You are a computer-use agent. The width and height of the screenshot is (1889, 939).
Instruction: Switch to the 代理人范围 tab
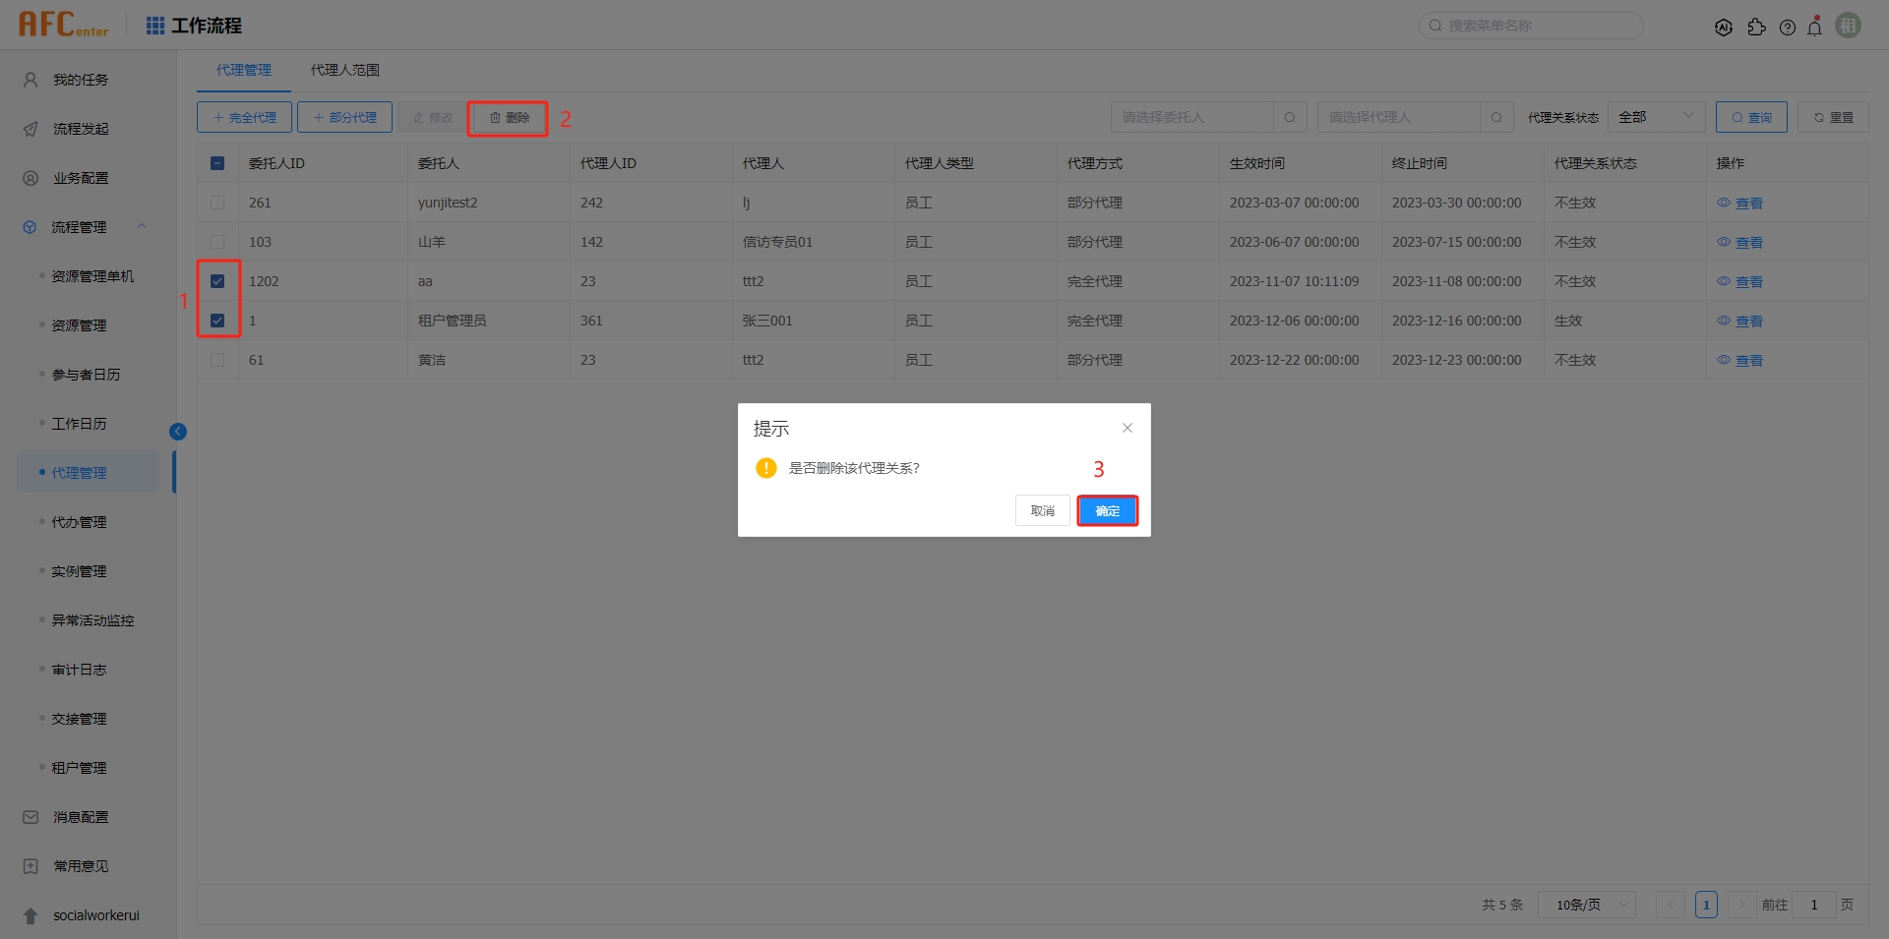[x=344, y=70]
